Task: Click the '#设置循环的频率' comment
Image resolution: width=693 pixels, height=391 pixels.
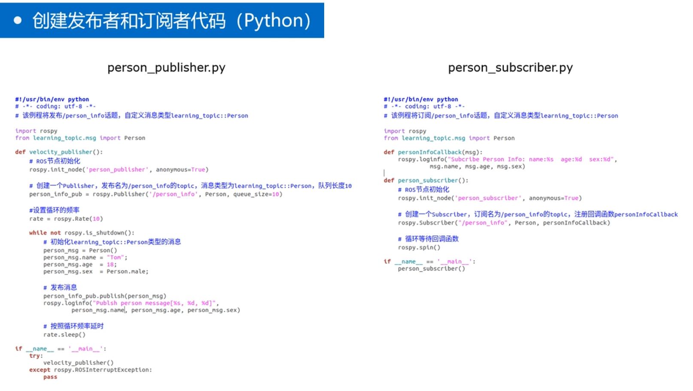Action: point(54,210)
